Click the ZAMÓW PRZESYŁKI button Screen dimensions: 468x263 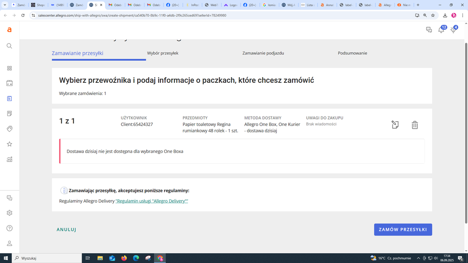[403, 230]
